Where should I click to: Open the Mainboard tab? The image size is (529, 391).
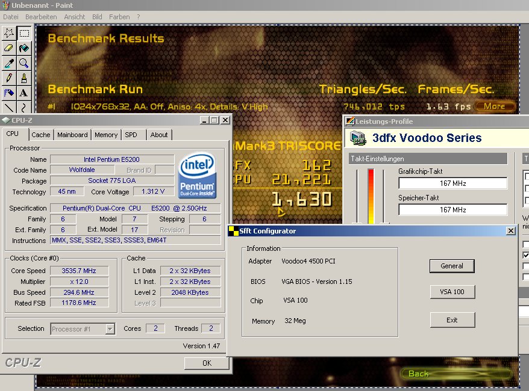coord(72,135)
